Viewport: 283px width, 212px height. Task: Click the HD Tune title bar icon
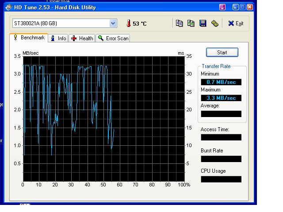pyautogui.click(x=6, y=7)
